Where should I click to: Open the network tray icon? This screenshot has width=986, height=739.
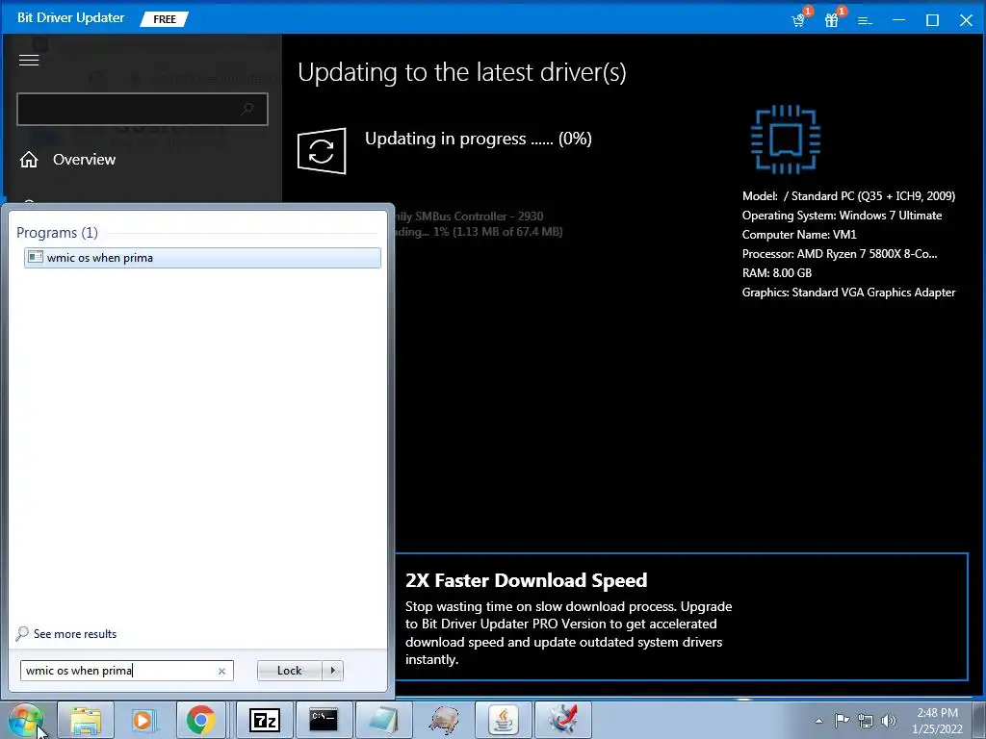click(x=866, y=721)
